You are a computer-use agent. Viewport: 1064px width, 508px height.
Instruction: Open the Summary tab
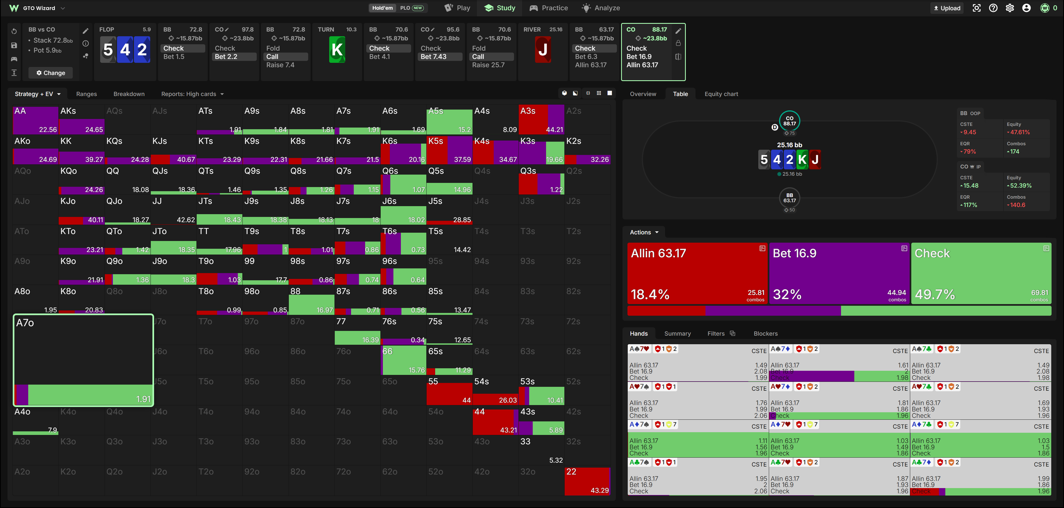click(x=677, y=333)
